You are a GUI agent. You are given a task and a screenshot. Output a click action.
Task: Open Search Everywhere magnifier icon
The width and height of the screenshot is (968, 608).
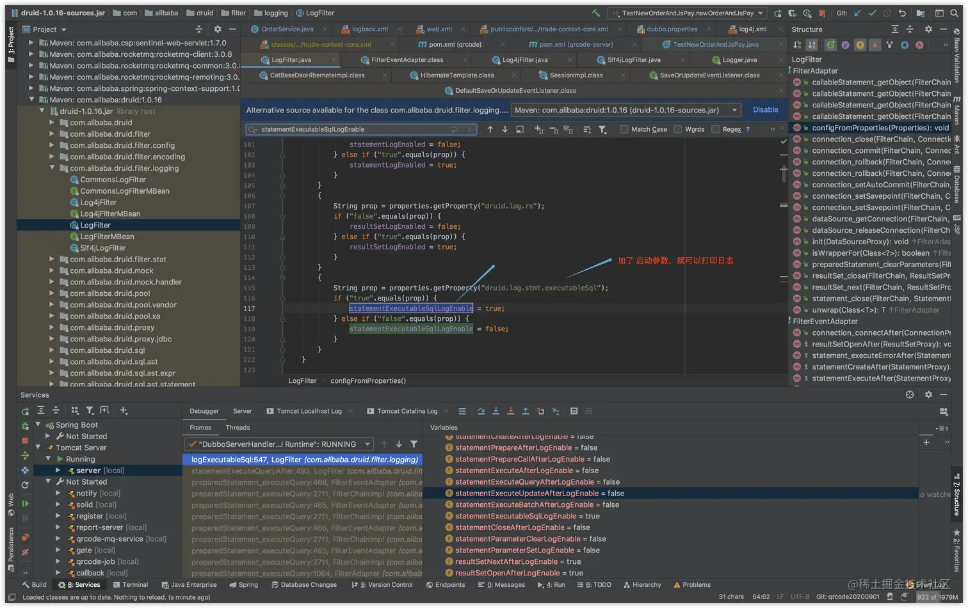pos(954,13)
